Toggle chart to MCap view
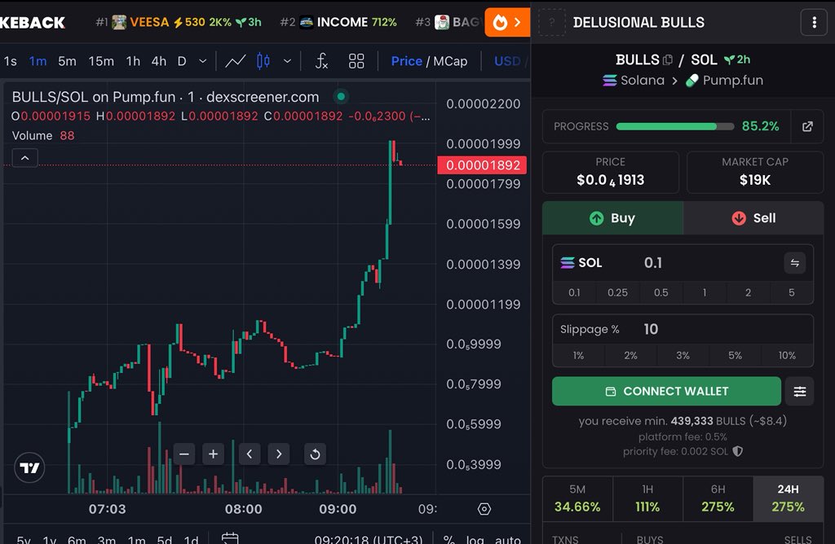Viewport: 835px width, 544px height. pyautogui.click(x=450, y=61)
